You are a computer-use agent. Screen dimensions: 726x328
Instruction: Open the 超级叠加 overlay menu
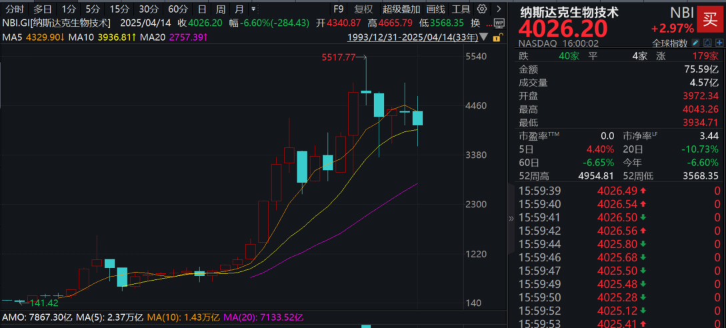click(x=401, y=9)
